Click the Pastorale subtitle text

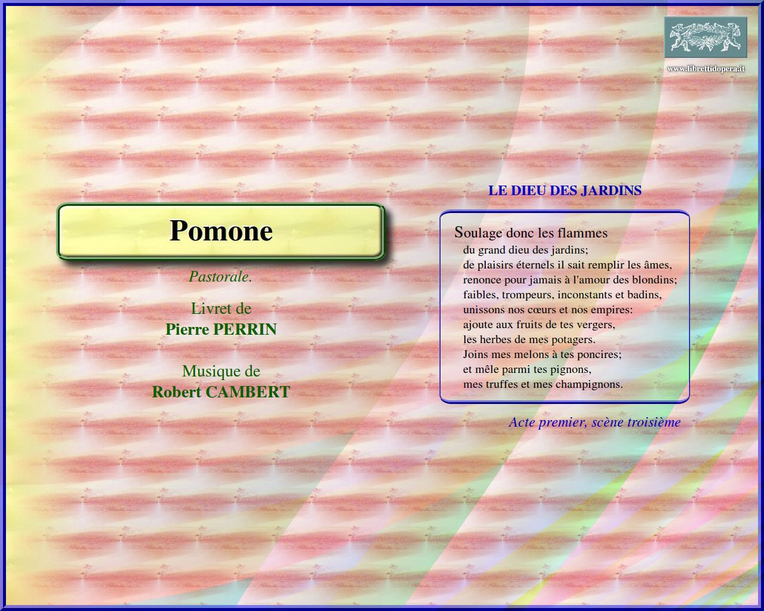point(220,276)
